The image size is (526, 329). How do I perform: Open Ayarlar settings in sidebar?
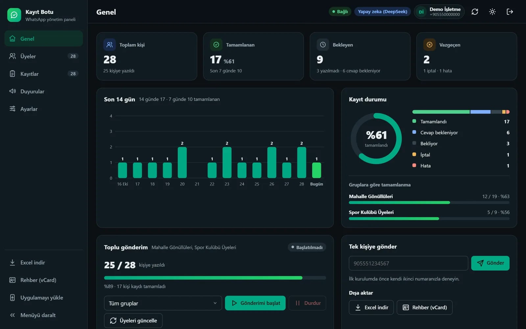[44, 109]
